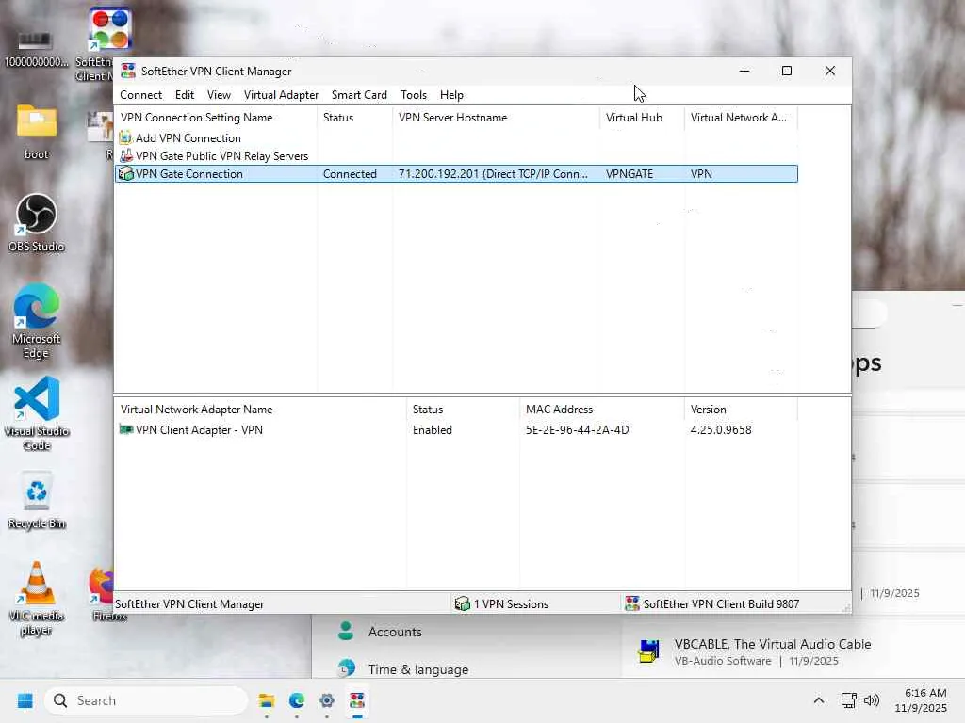Open the Tools menu
The height and width of the screenshot is (723, 965).
(413, 95)
